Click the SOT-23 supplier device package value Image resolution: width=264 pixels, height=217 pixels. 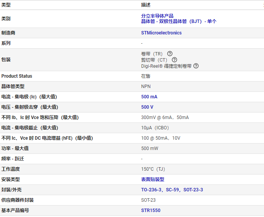[x=148, y=200]
